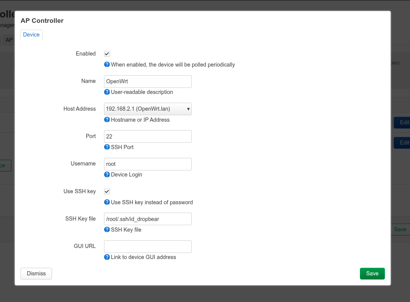
Task: Select the SSH Key file path field
Action: pos(148,219)
